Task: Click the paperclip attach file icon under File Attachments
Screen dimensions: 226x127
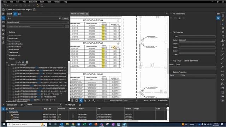Action: click(180, 18)
